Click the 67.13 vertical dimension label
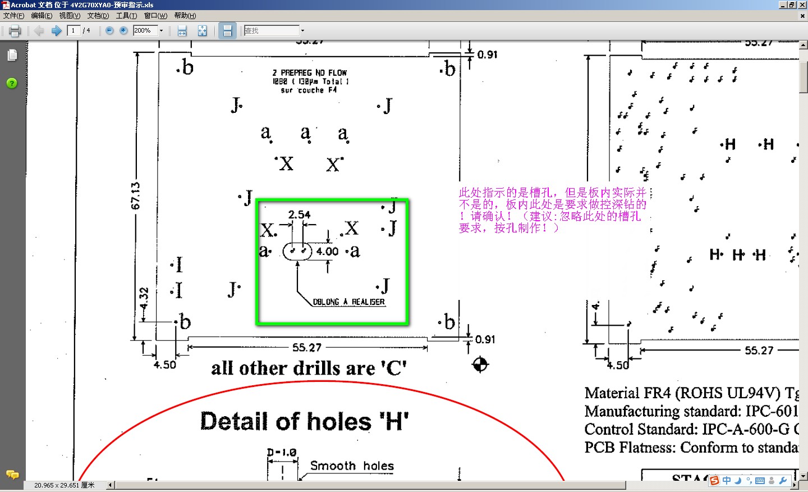The width and height of the screenshot is (808, 492). [x=135, y=196]
